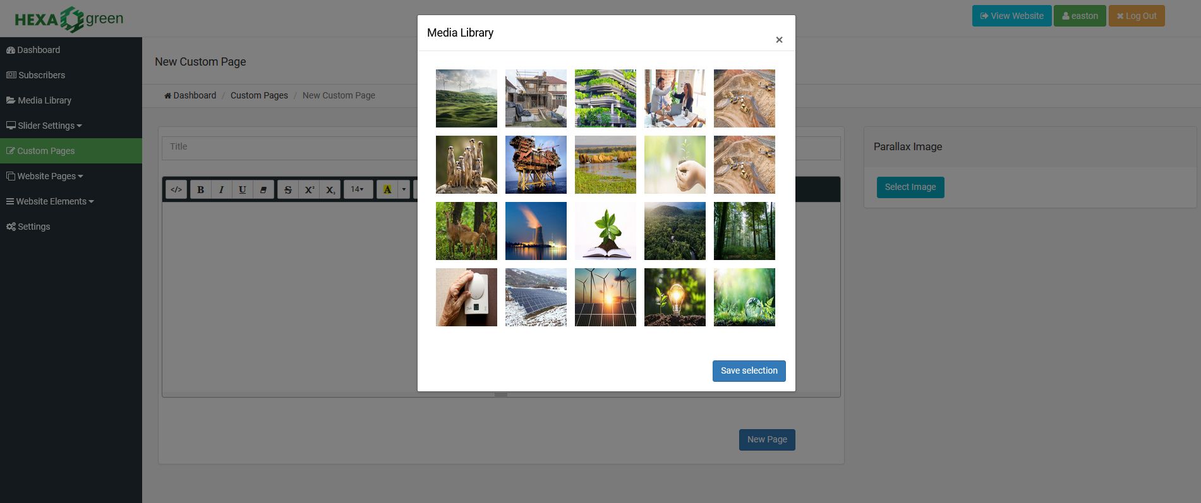Screen dimensions: 1201x503
Task: Apply bold formatting in editor
Action: coord(200,189)
